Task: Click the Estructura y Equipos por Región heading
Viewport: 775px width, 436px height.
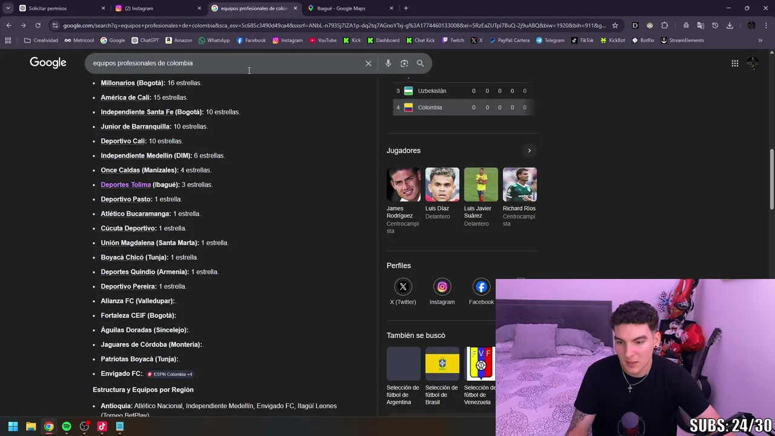Action: pyautogui.click(x=143, y=390)
